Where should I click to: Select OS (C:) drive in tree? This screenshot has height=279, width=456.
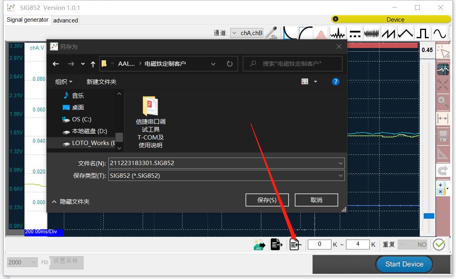(x=77, y=119)
